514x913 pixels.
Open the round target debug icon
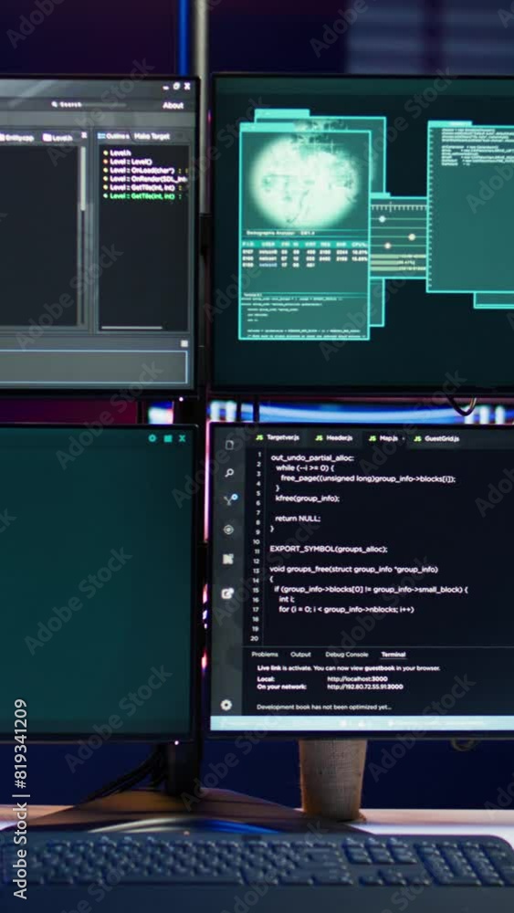tap(229, 530)
